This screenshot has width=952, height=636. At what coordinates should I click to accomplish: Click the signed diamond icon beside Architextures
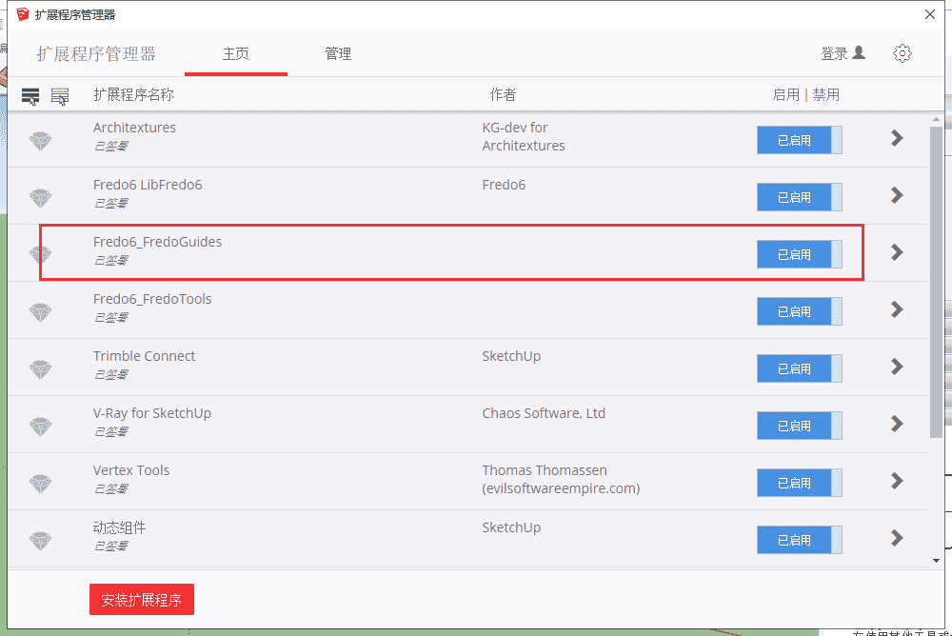tap(40, 140)
